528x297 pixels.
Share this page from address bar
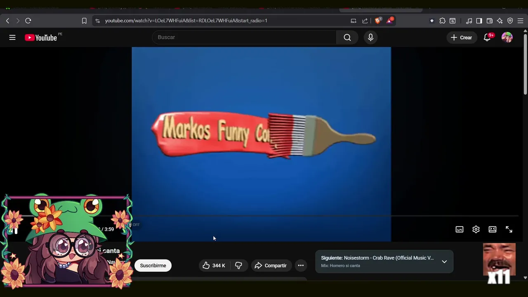(x=365, y=21)
